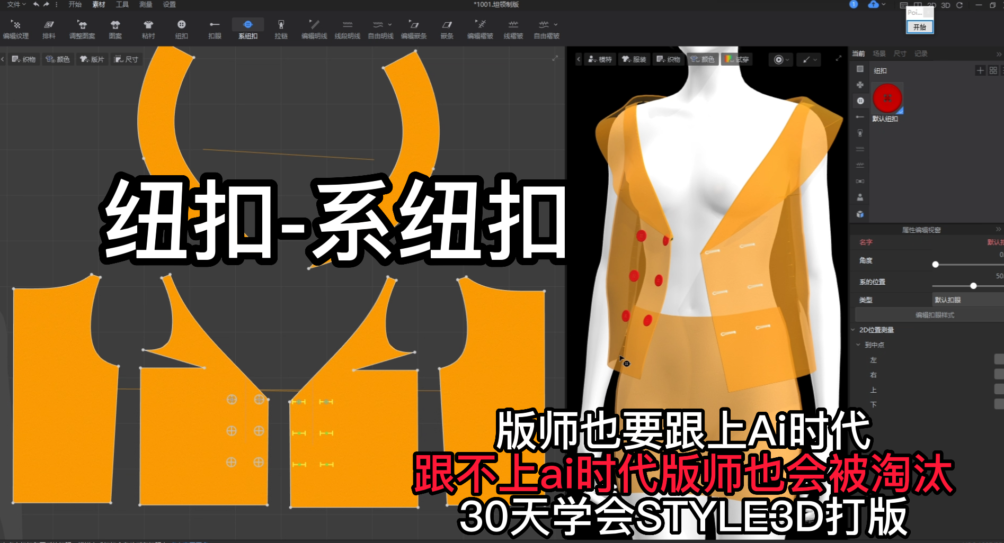Toggle 服装 display in 3D window
Viewport: 1004px width, 543px height.
tap(634, 59)
